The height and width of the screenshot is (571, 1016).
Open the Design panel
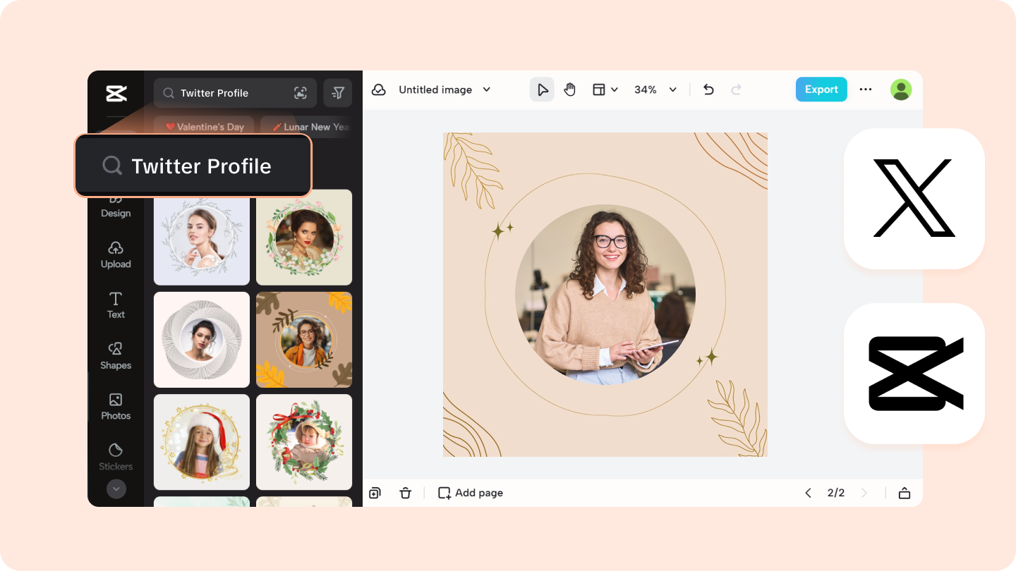(116, 207)
